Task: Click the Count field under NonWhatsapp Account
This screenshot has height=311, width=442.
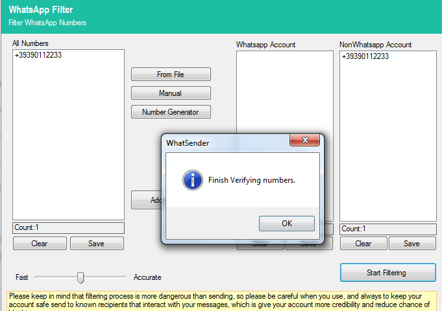Action: click(x=388, y=229)
